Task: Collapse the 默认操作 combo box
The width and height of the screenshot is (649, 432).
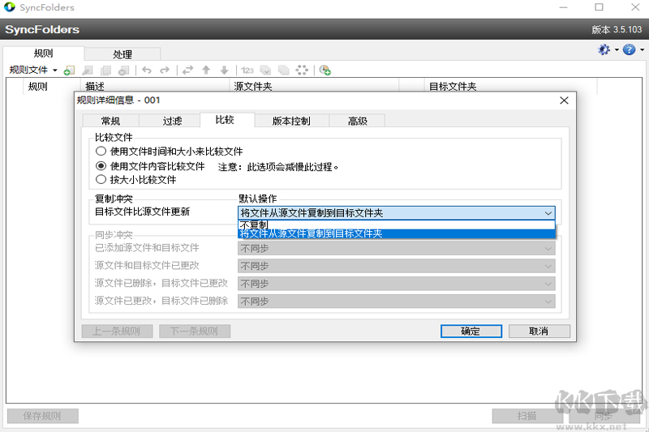Action: click(548, 213)
